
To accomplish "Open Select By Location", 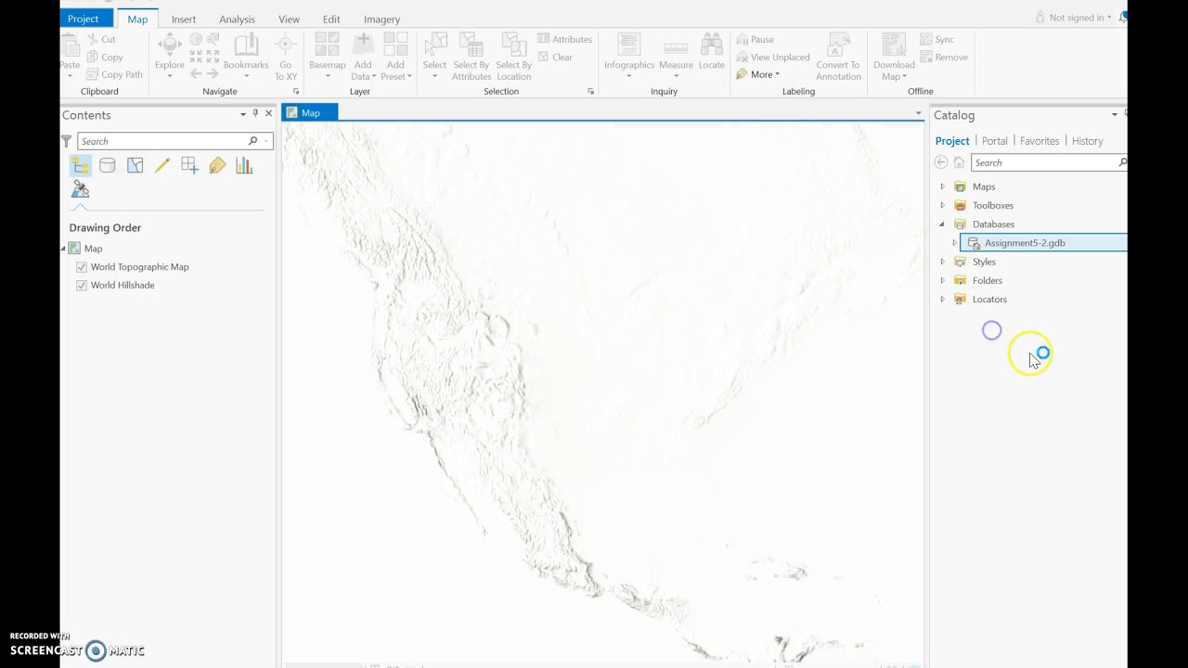I will click(513, 56).
